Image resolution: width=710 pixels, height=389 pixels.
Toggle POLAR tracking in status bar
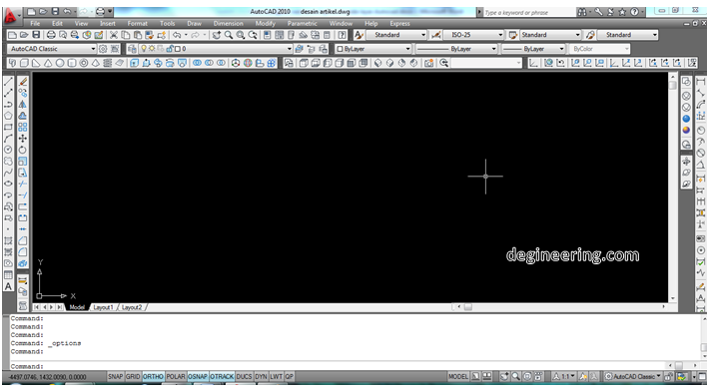pyautogui.click(x=176, y=376)
